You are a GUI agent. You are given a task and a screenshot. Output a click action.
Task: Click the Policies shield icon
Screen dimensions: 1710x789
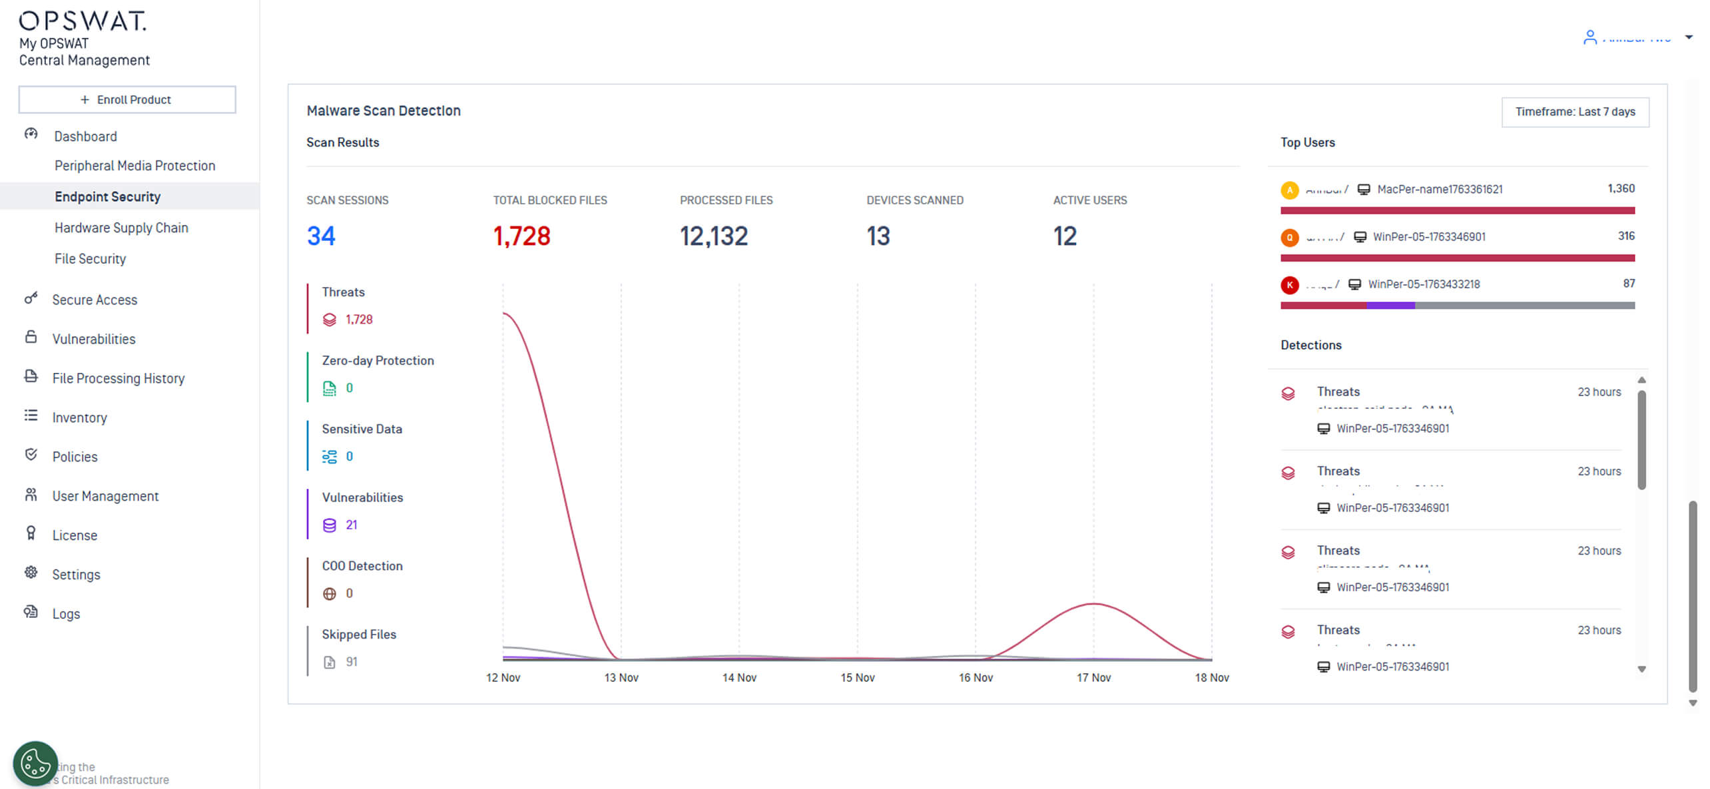pos(31,455)
